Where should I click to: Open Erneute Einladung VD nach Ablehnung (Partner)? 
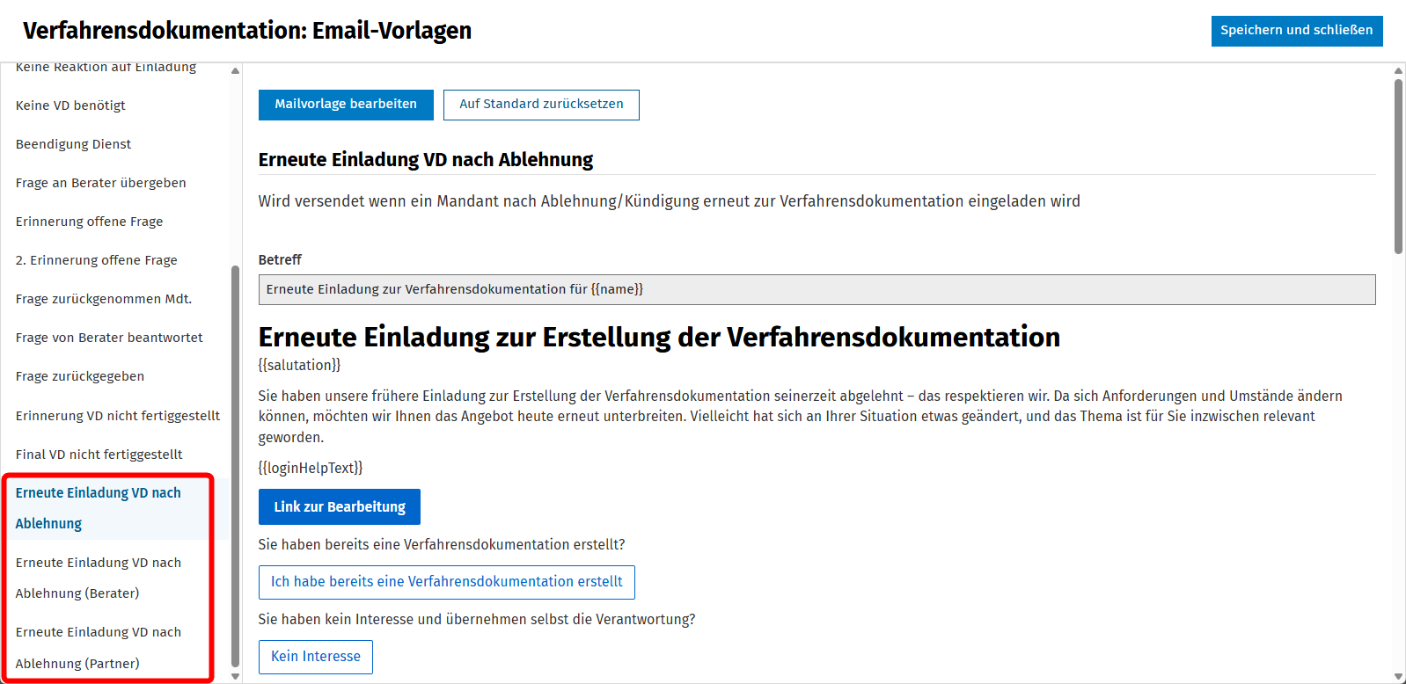[99, 648]
